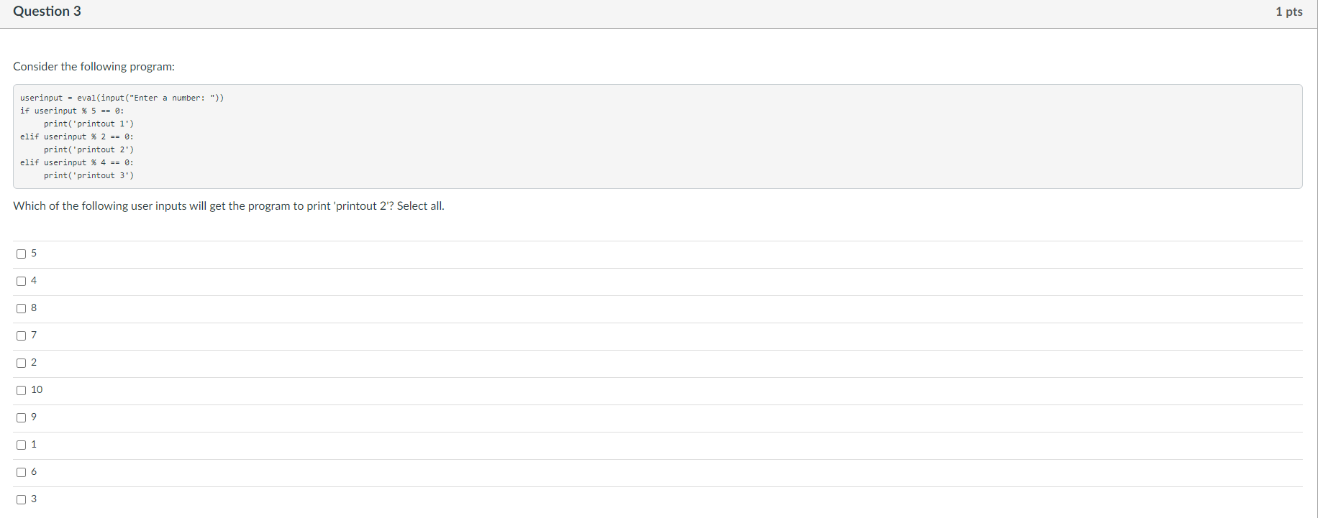
Task: Click the 'elif userinput % 4 == 0:' line
Action: coord(77,162)
